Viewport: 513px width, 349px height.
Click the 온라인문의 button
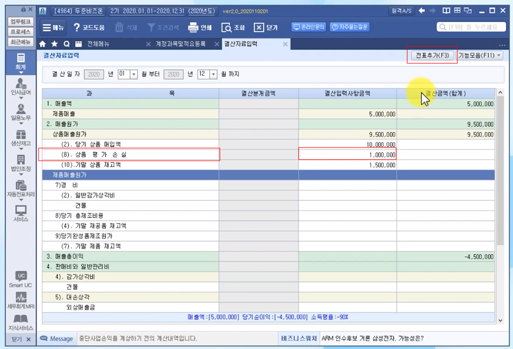(x=309, y=27)
